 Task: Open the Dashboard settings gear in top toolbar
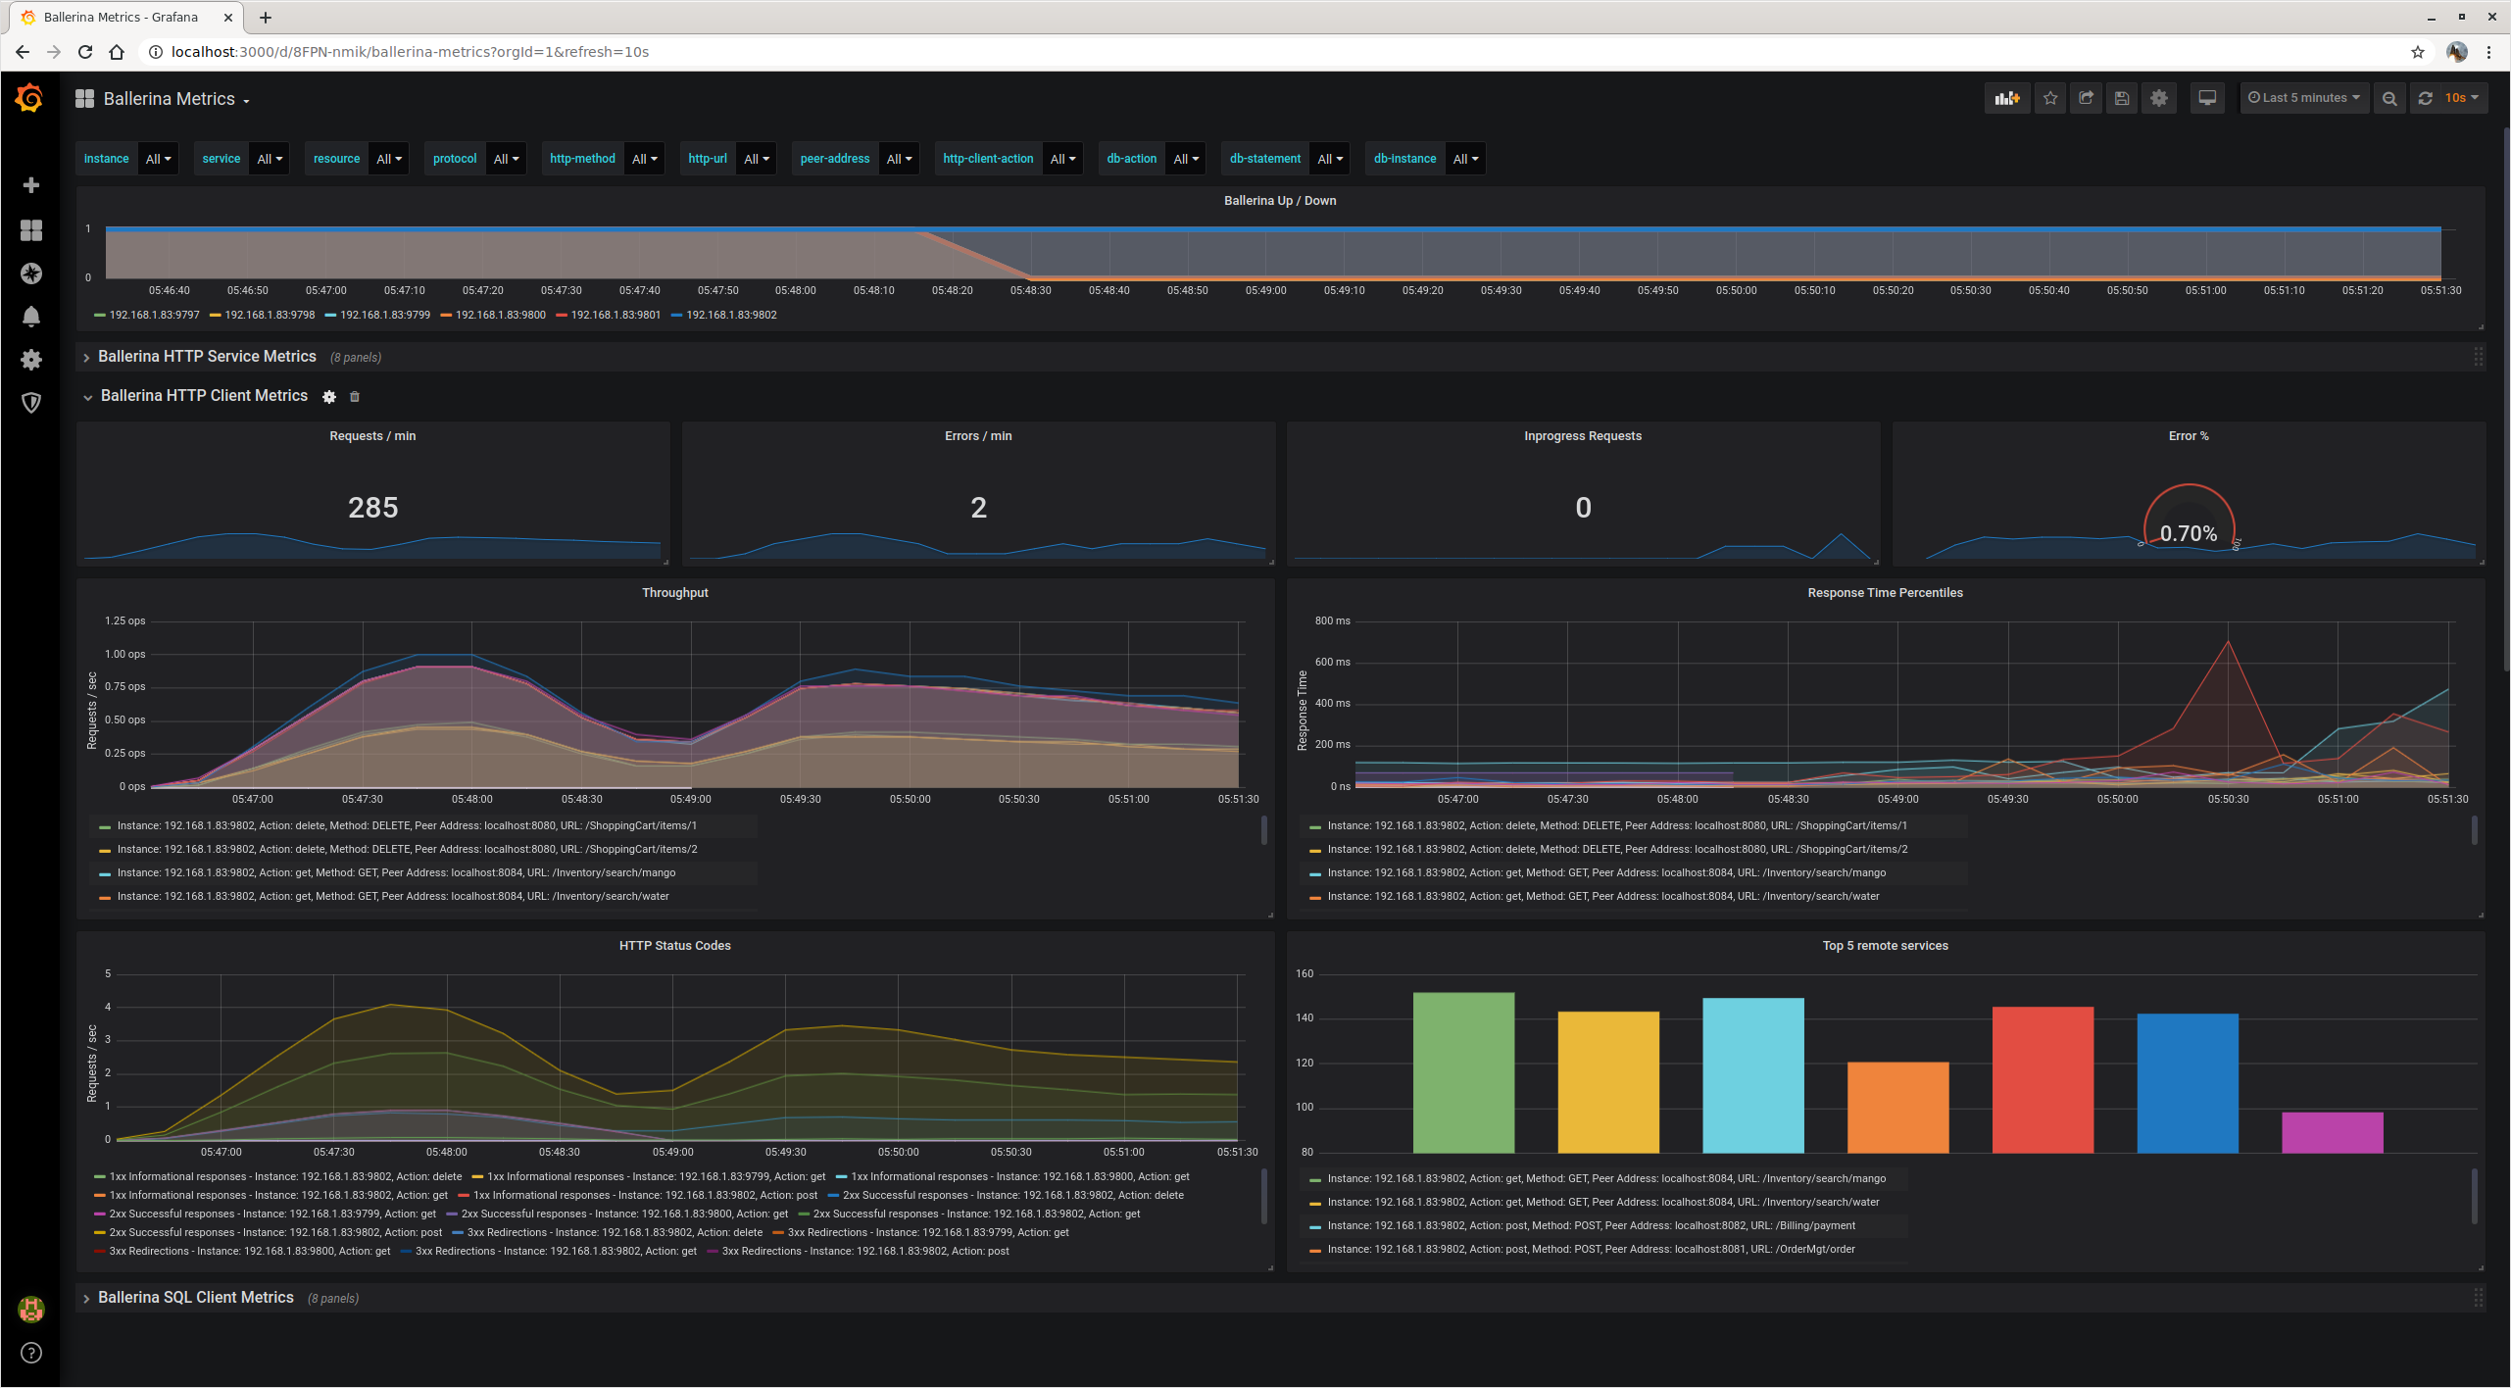tap(2159, 98)
